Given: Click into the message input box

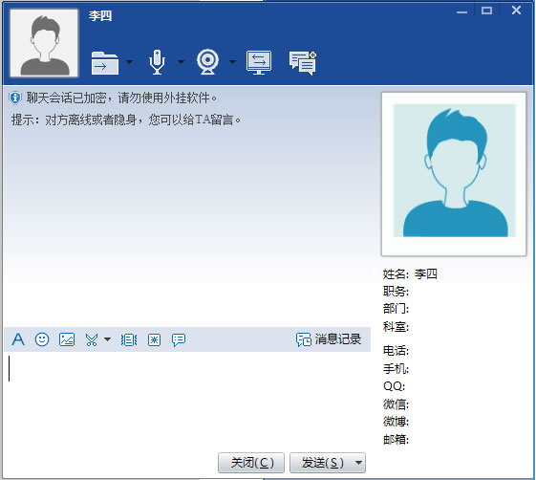Looking at the screenshot, I should click(187, 401).
